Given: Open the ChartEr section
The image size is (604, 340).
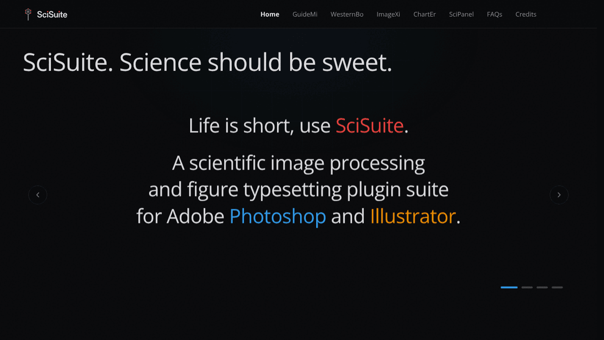Looking at the screenshot, I should [425, 14].
